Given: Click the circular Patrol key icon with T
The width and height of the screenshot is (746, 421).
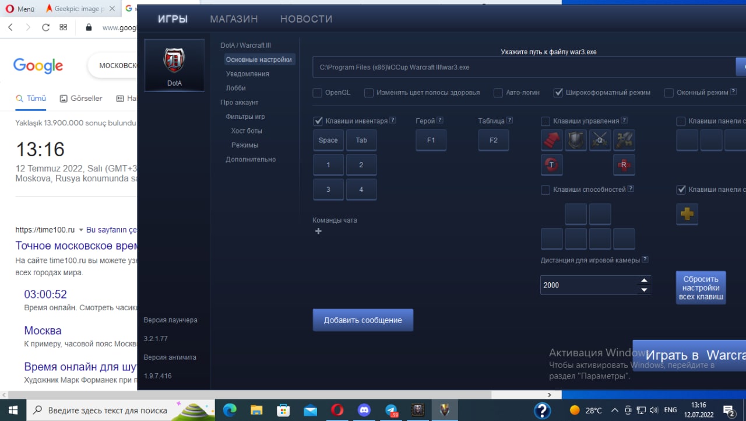Looking at the screenshot, I should pyautogui.click(x=551, y=165).
